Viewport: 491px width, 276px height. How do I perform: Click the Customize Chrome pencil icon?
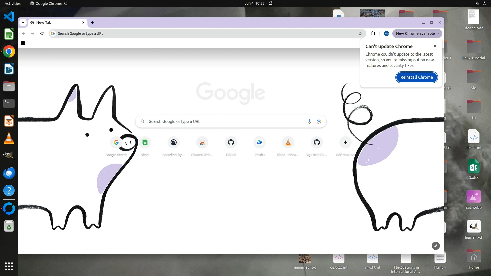click(436, 246)
